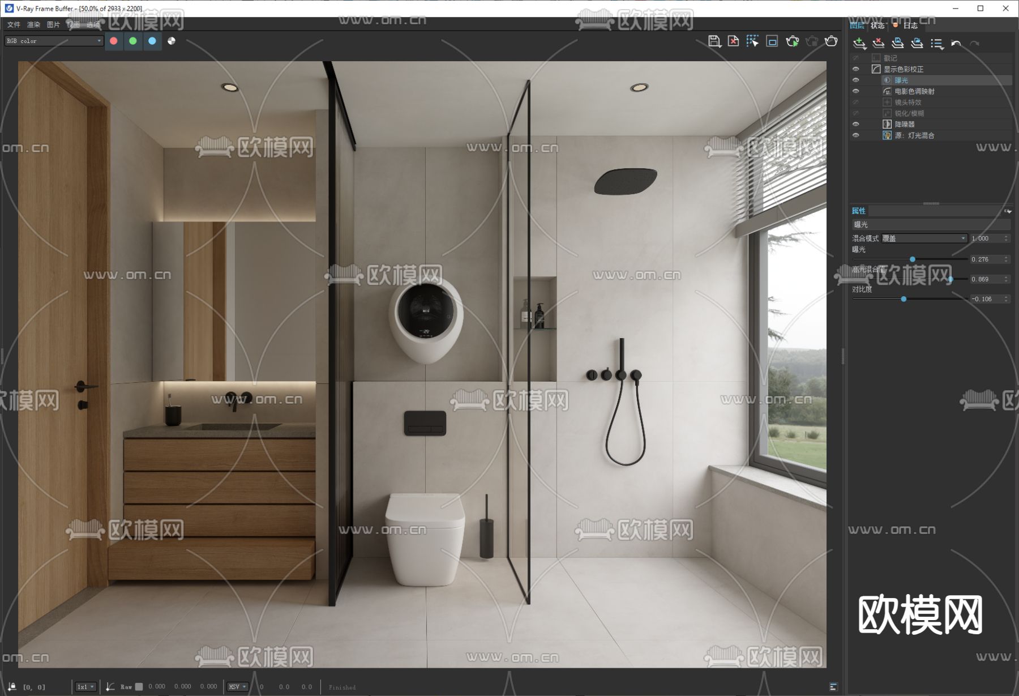Switch to the 日志 (Log) tab
Image resolution: width=1019 pixels, height=696 pixels.
910,25
